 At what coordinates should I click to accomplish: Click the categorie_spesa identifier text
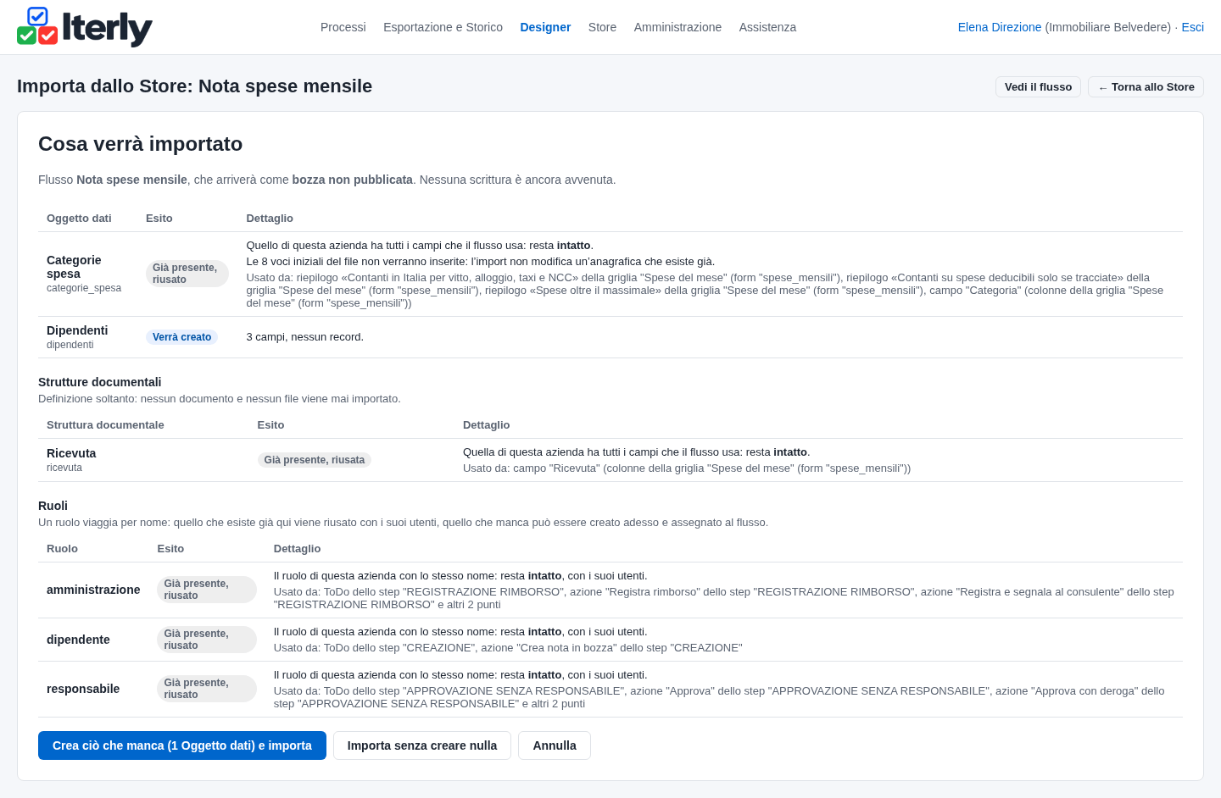84,288
